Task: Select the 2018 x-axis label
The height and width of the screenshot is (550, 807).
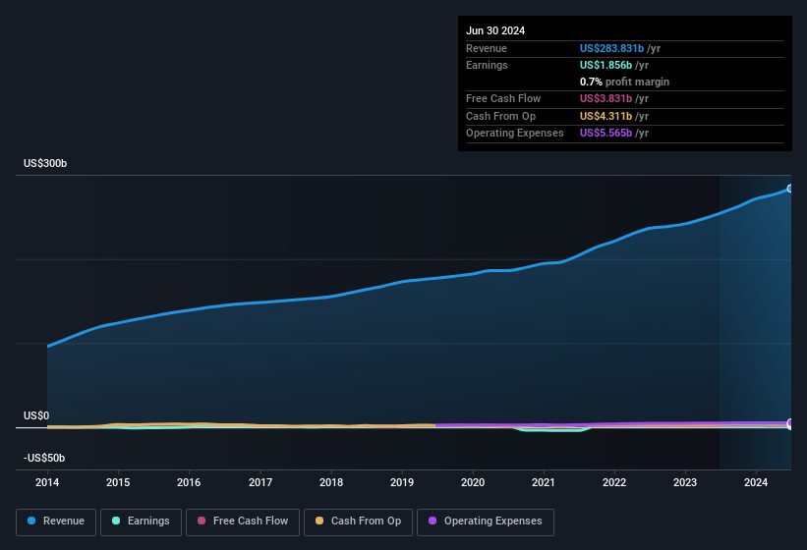Action: pyautogui.click(x=331, y=482)
